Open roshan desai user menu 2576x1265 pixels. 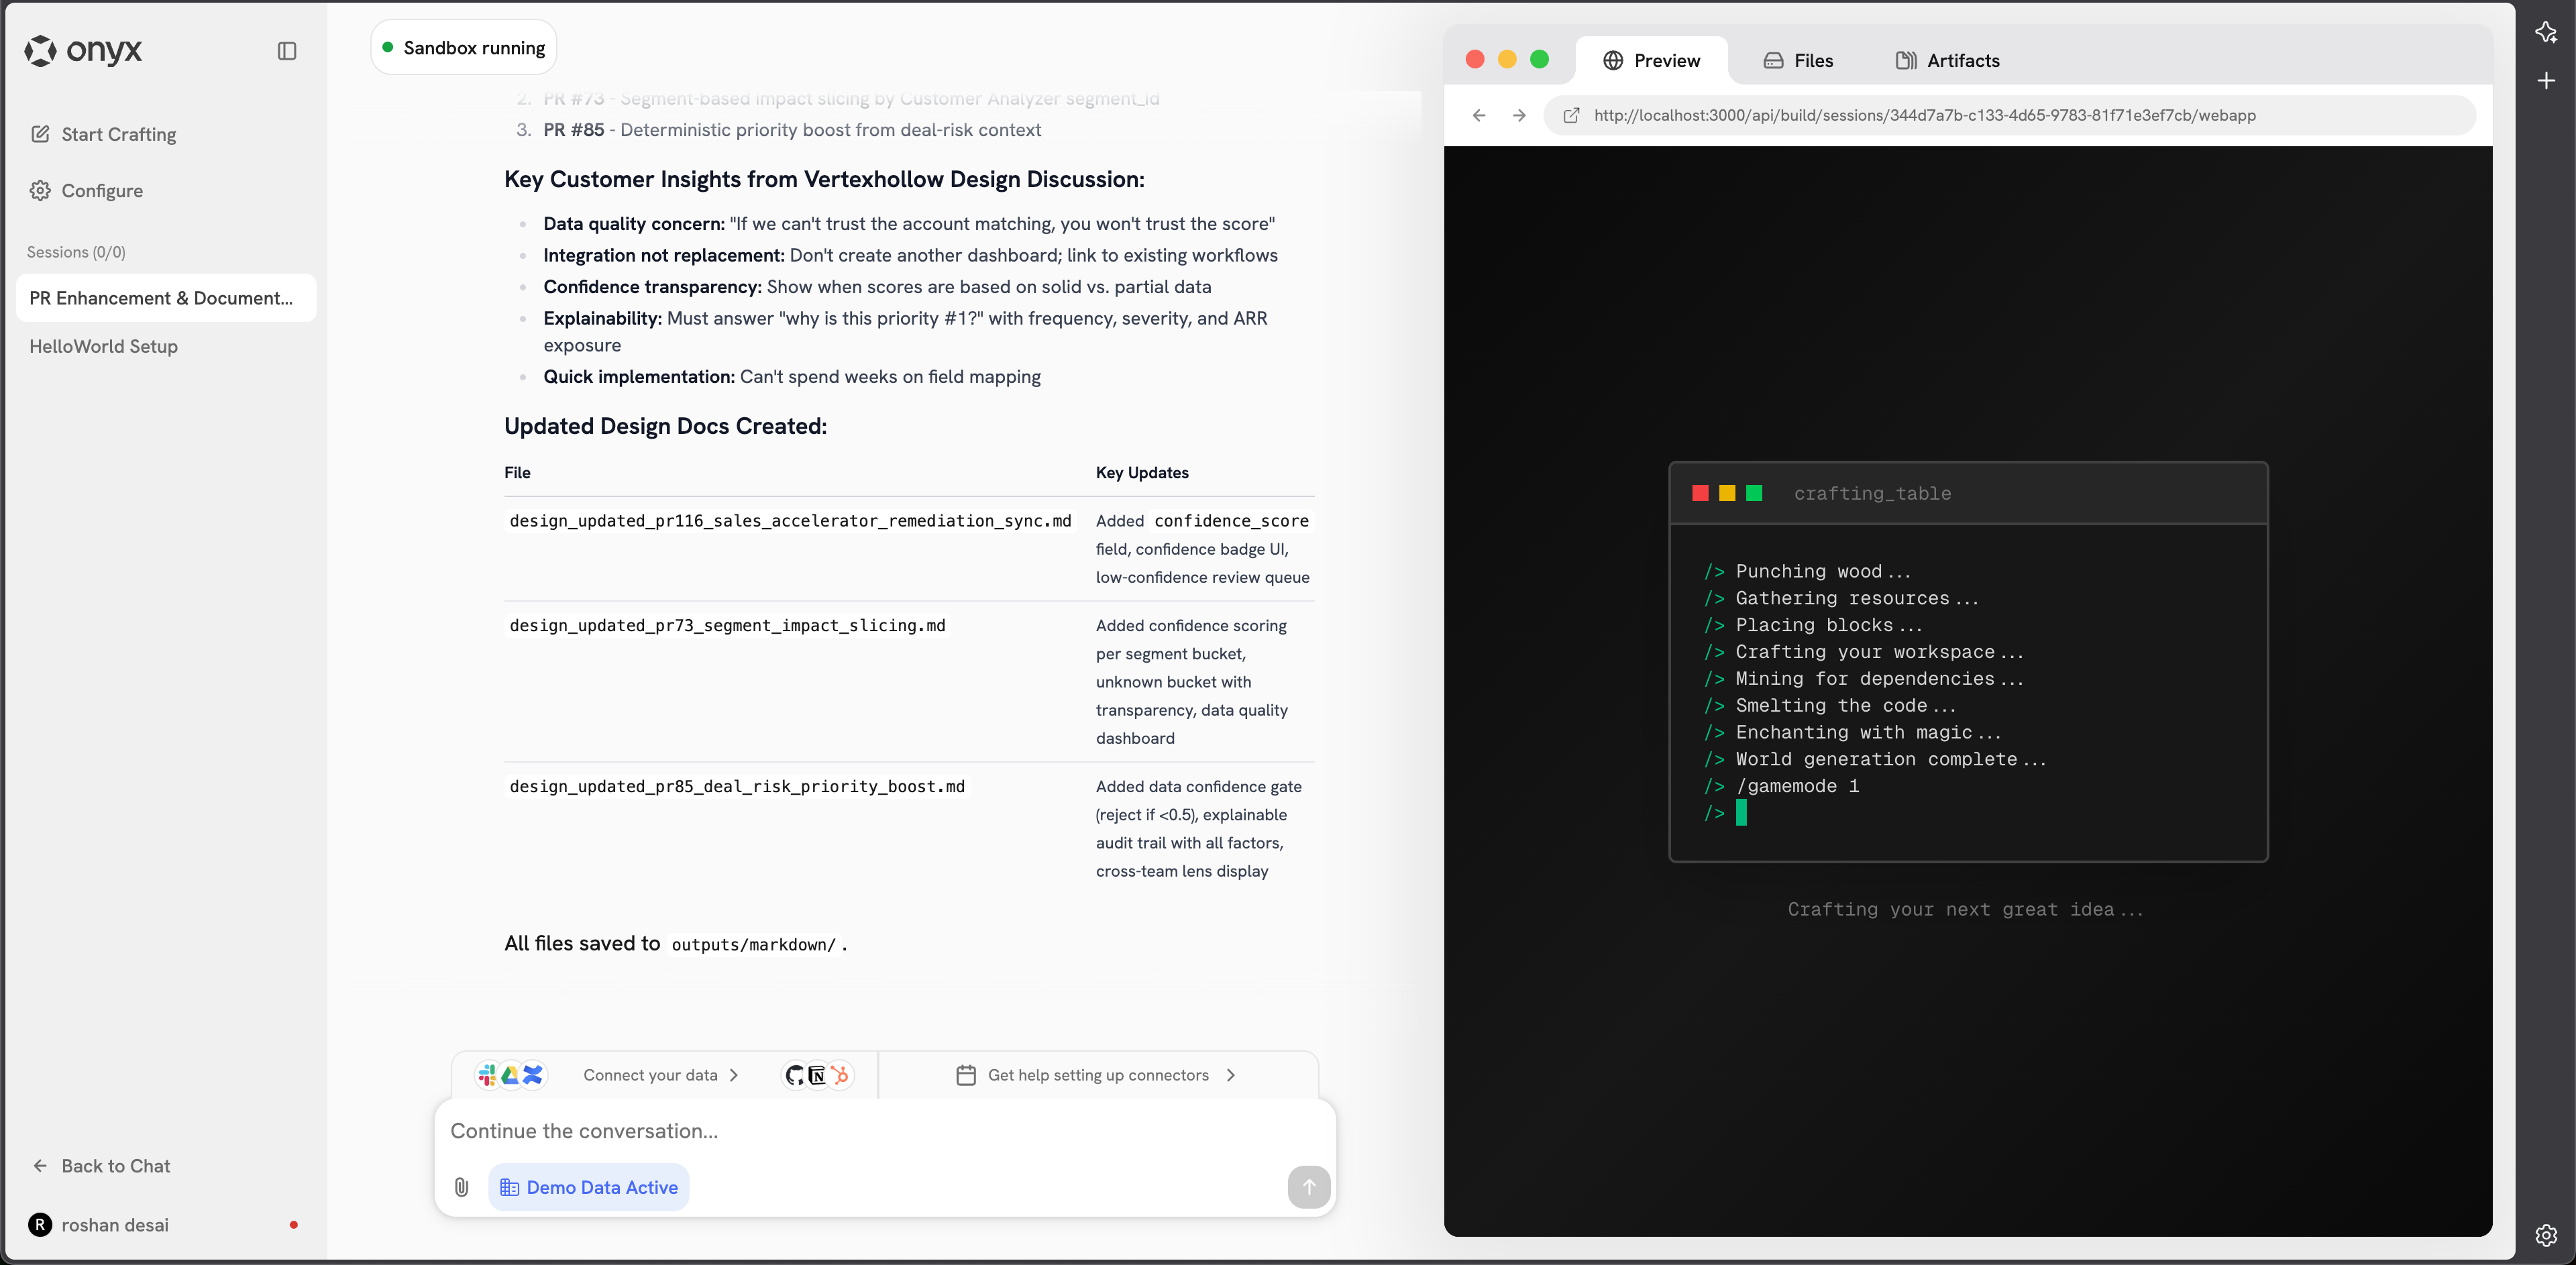(114, 1225)
